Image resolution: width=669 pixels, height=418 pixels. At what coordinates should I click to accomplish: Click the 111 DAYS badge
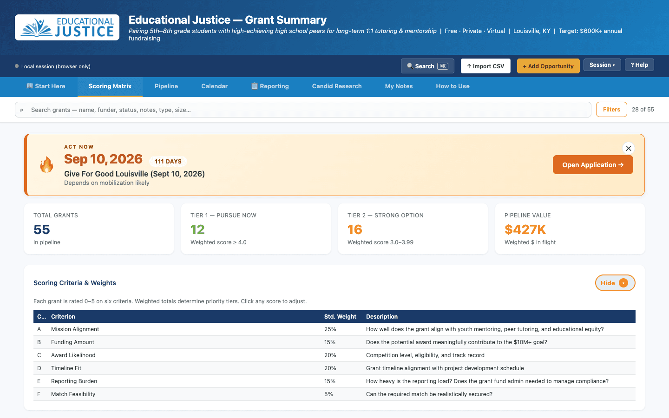coord(168,161)
